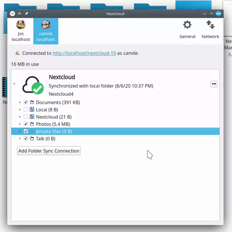
Task: Switch to Jos localhost account
Action: click(x=21, y=31)
